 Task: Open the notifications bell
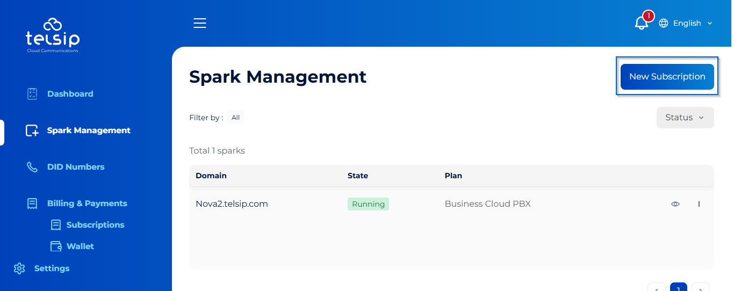(641, 23)
